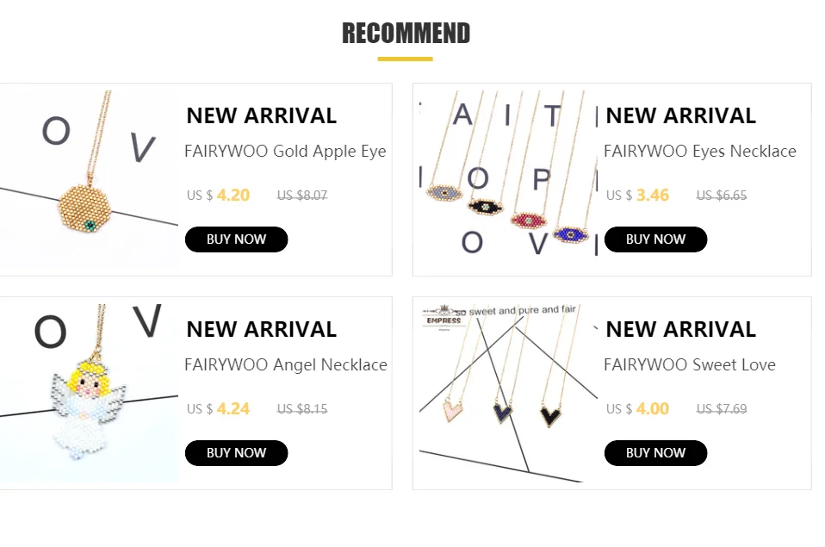The height and width of the screenshot is (547, 825).
Task: Select the US $4.24 sale price
Action: 219,409
